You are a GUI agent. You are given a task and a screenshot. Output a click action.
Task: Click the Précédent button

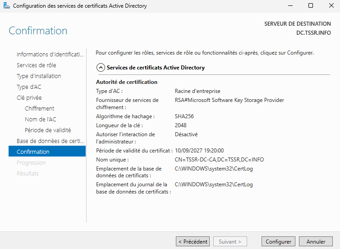tap(193, 242)
